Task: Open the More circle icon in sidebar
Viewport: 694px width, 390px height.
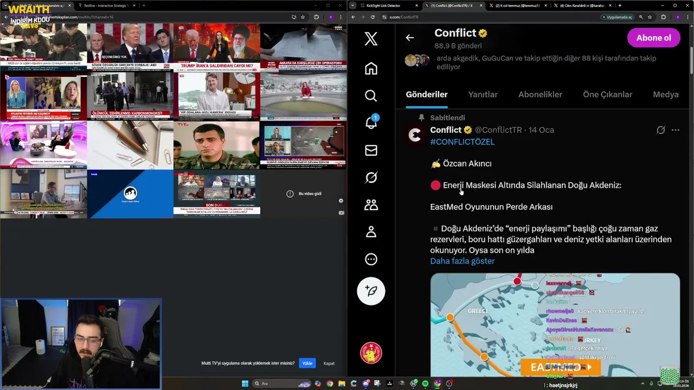Action: point(371,259)
